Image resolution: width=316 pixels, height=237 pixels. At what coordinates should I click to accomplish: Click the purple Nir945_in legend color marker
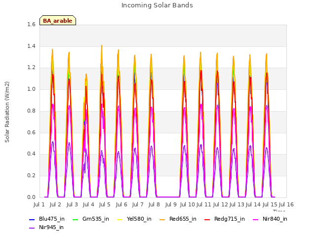click(32, 228)
